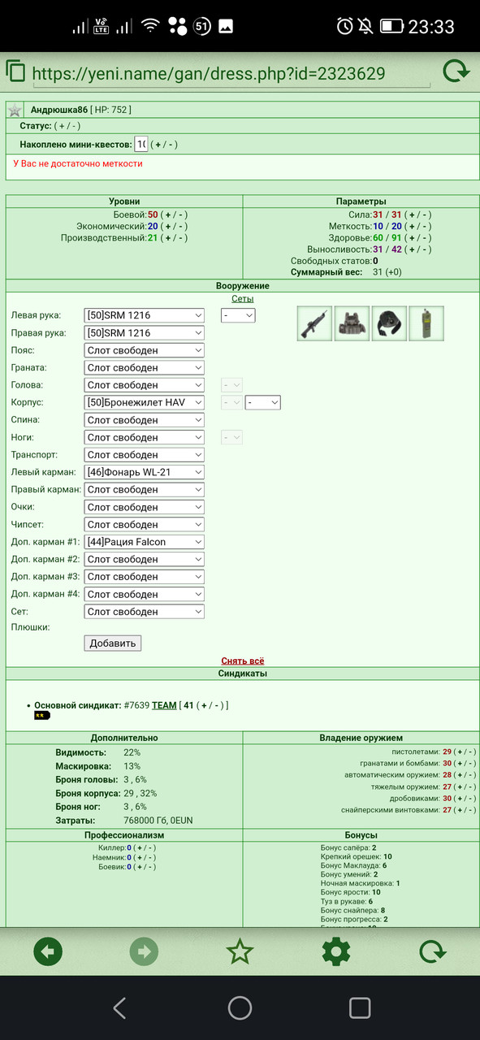Image resolution: width=480 pixels, height=1040 pixels.
Task: Open browser settings gear icon
Action: point(336,951)
